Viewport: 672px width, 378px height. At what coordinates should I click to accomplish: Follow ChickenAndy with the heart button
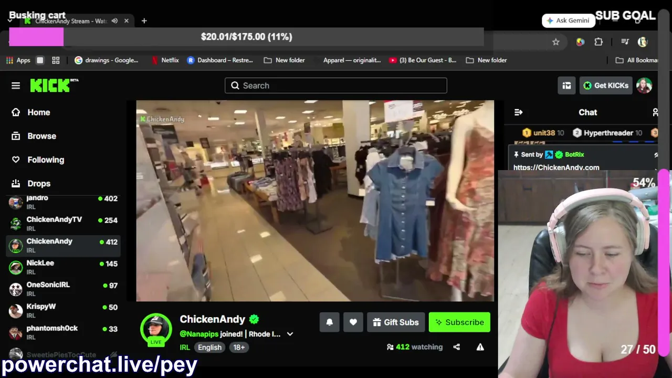point(353,322)
